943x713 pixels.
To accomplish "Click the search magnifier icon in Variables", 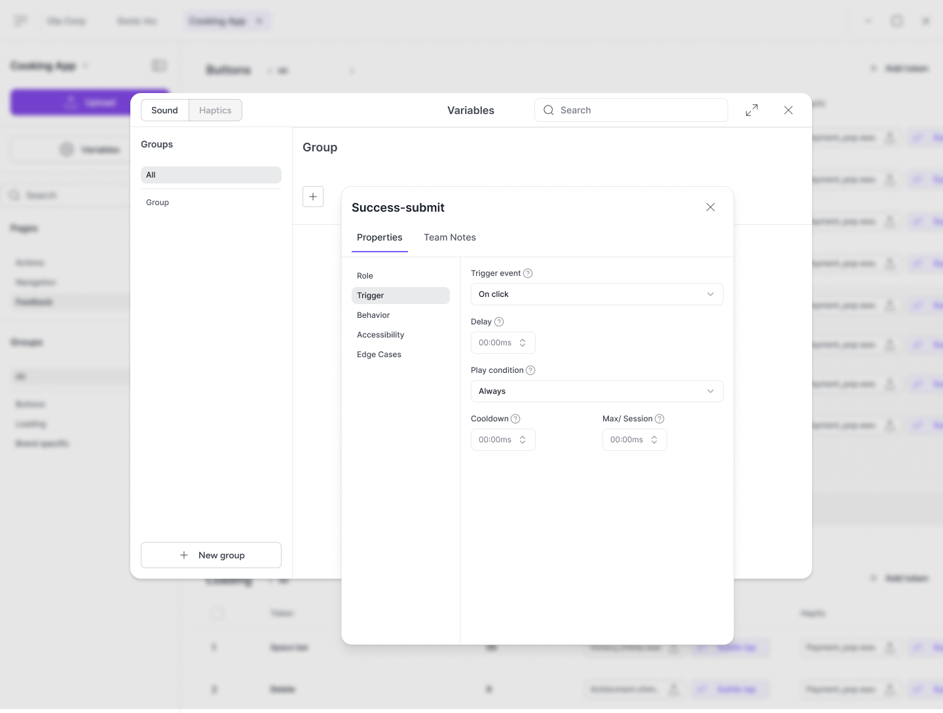I will click(549, 110).
